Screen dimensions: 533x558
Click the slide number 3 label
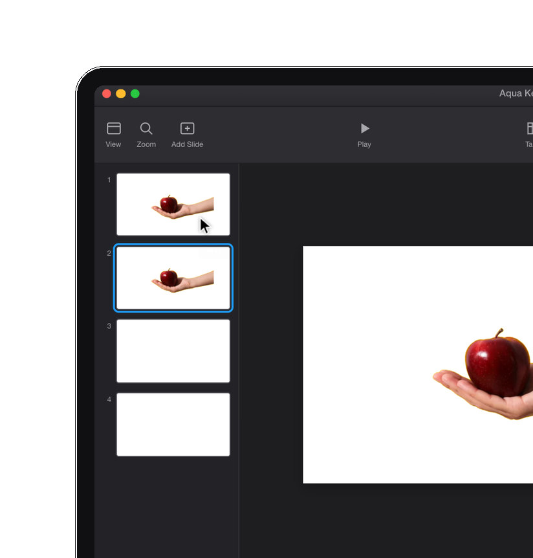109,326
